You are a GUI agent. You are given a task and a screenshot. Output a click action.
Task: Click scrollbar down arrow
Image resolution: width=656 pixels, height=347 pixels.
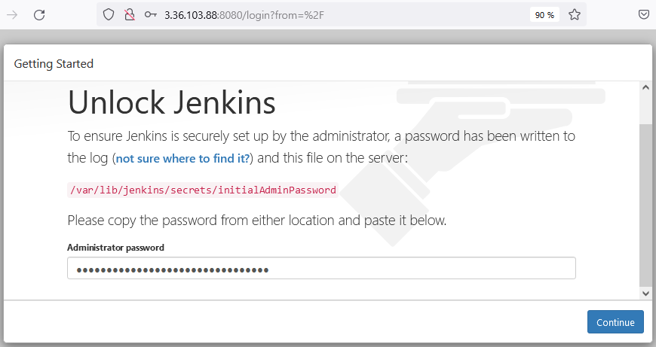click(x=645, y=294)
